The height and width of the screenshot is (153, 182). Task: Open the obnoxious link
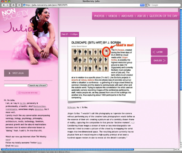coord(39,109)
